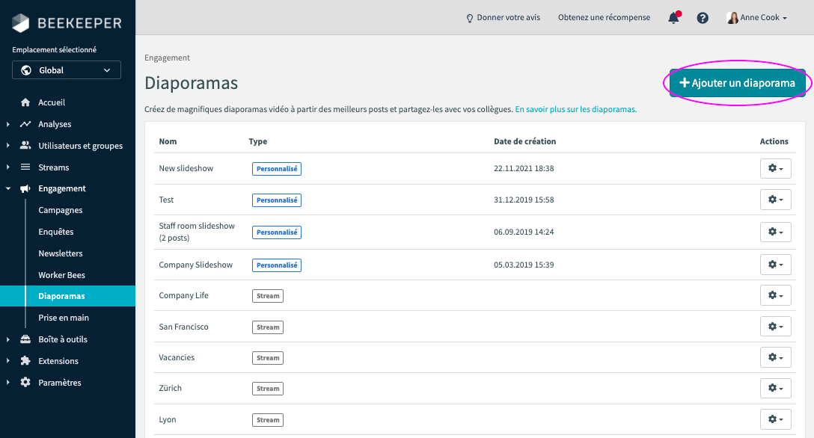Click the Boîte à outils toolbox icon
814x438 pixels.
click(x=25, y=339)
